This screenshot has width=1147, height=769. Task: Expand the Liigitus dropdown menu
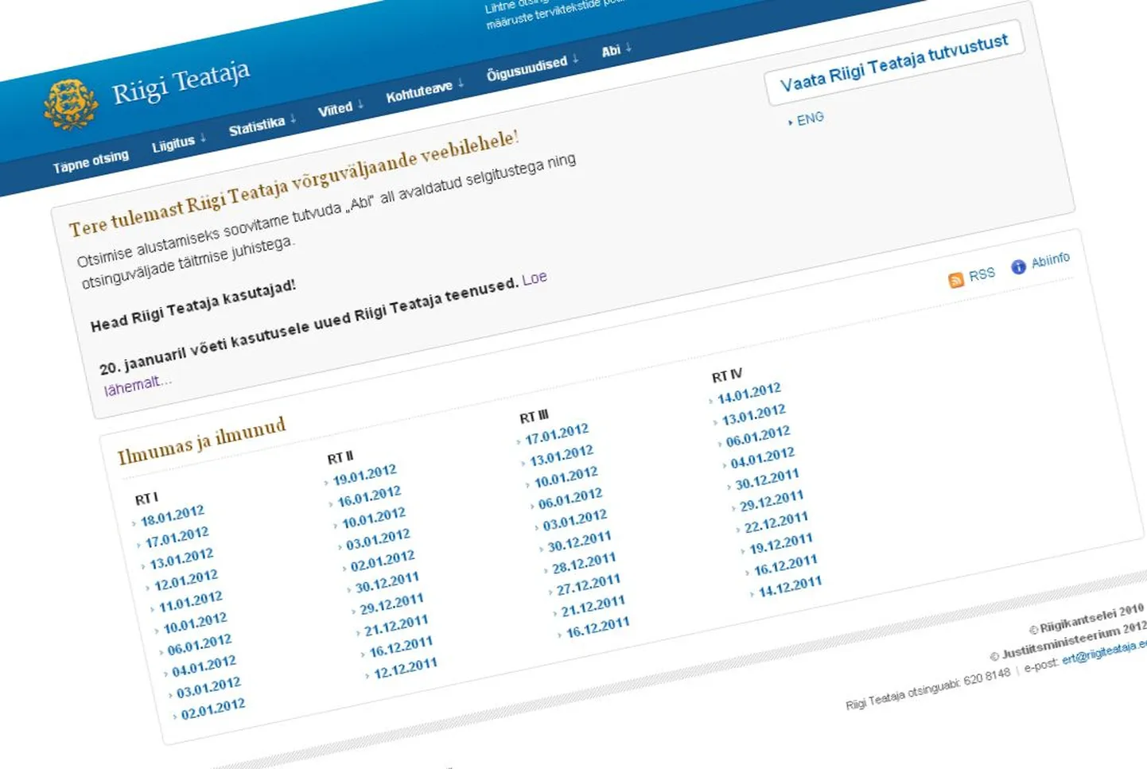178,143
